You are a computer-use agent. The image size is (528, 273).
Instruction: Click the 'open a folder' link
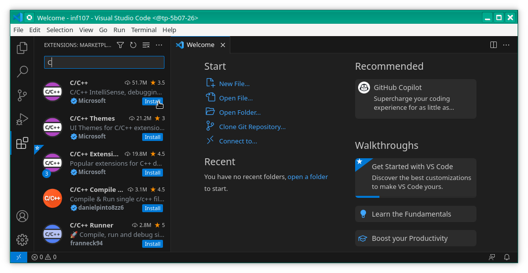[308, 177]
